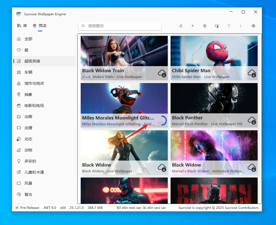Open the red neon Batman thumbnail

pyautogui.click(x=124, y=191)
